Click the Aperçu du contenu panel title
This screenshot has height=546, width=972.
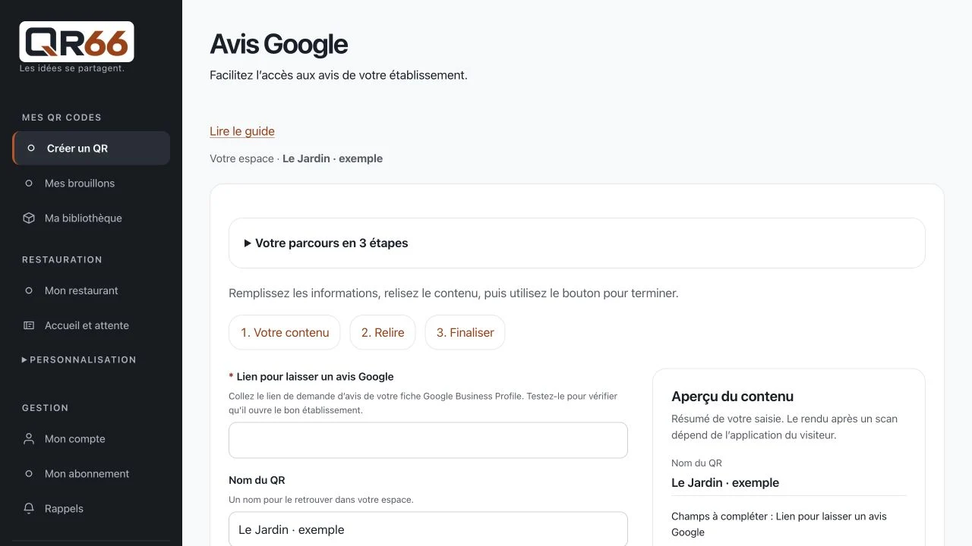pyautogui.click(x=732, y=397)
